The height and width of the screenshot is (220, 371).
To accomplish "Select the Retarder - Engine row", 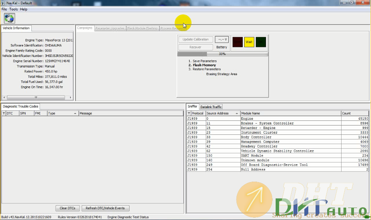I will (x=278, y=128).
